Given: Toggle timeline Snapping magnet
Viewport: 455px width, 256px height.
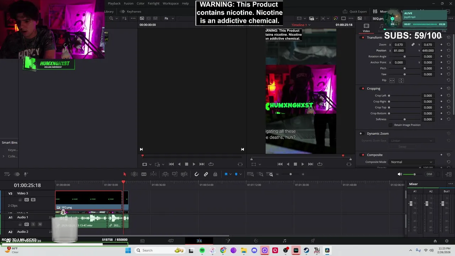Looking at the screenshot, I should [197, 174].
